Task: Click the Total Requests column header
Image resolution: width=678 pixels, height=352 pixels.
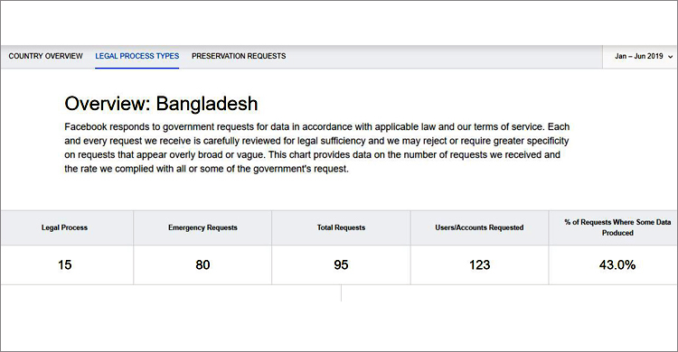Action: click(341, 227)
